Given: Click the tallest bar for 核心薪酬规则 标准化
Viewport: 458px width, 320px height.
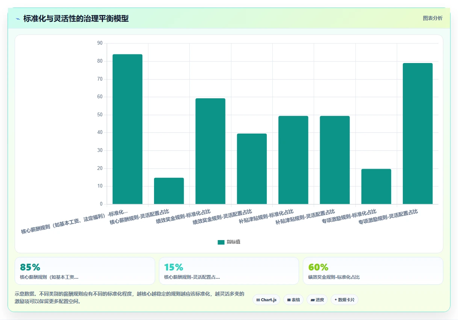Looking at the screenshot, I should [x=127, y=129].
